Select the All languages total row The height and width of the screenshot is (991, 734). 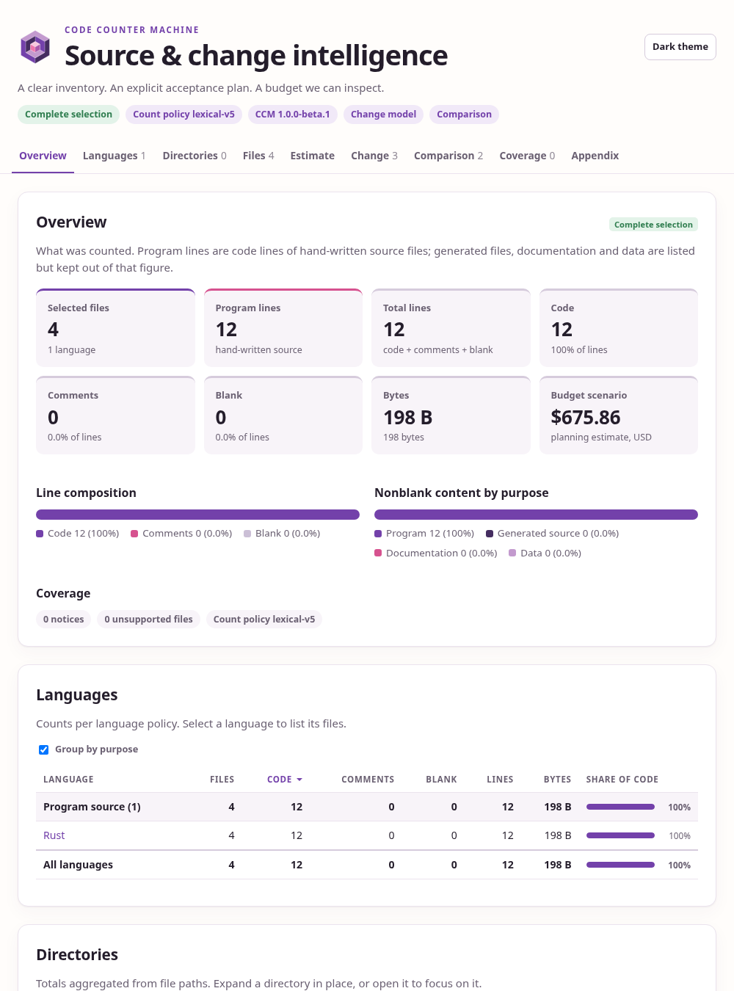pyautogui.click(x=367, y=865)
